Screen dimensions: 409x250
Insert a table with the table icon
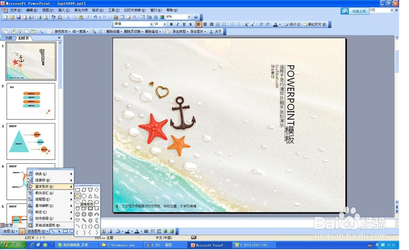[122, 17]
